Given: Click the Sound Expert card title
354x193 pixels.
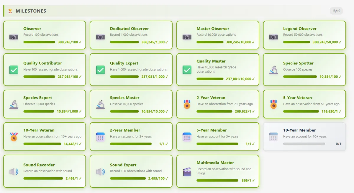Looking at the screenshot, I should click(x=123, y=165).
